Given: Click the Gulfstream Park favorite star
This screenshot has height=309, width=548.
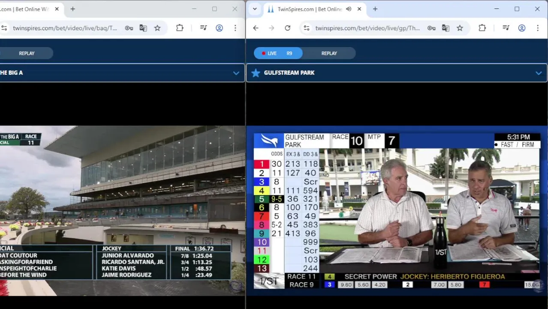Looking at the screenshot, I should [256, 73].
